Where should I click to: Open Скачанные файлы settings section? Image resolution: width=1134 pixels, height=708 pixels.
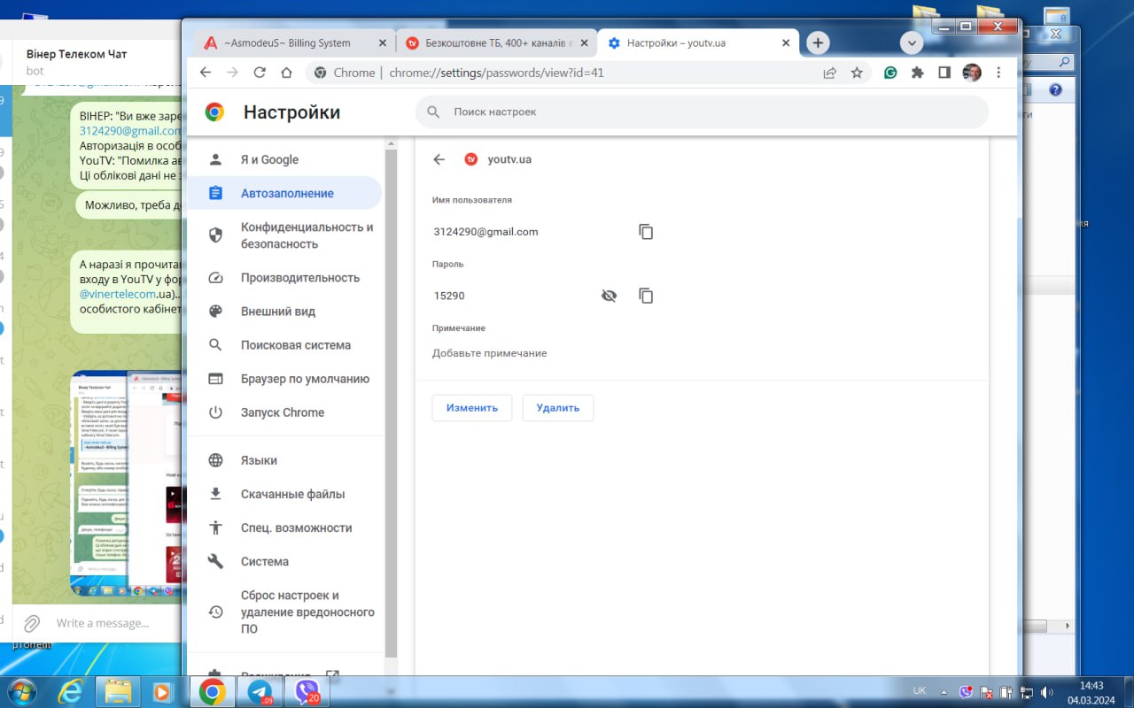[x=284, y=494]
